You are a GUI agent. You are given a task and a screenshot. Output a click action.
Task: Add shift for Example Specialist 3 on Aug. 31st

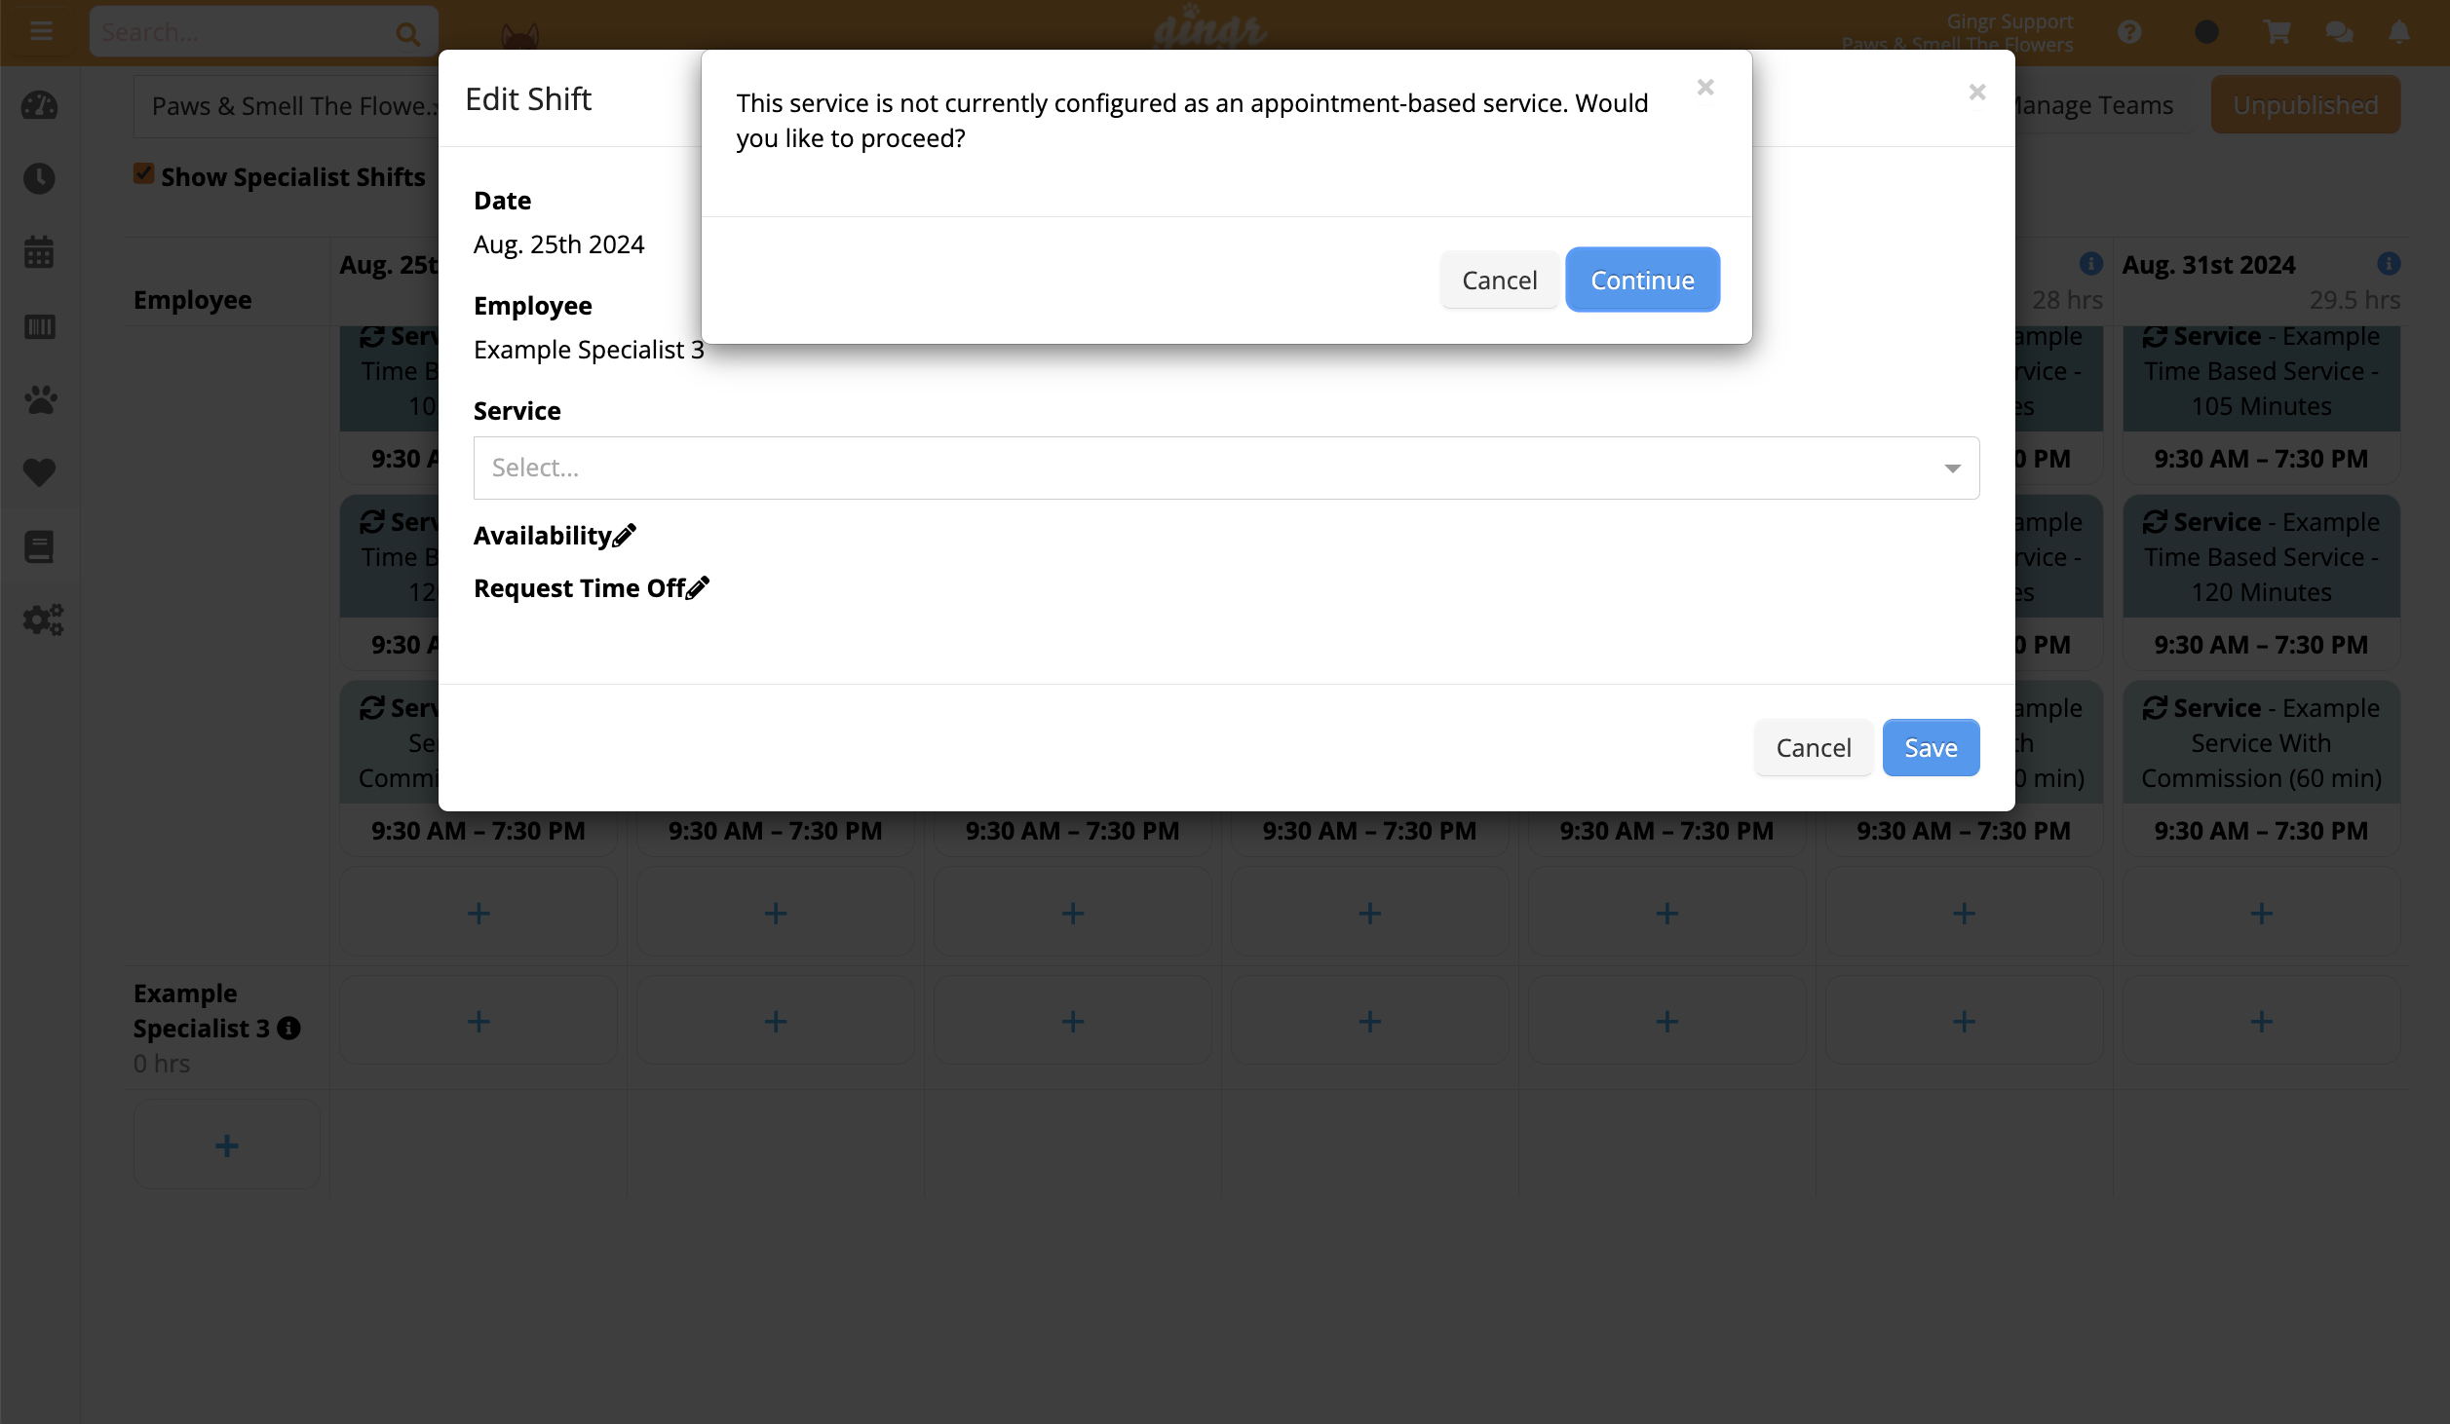point(2262,1022)
